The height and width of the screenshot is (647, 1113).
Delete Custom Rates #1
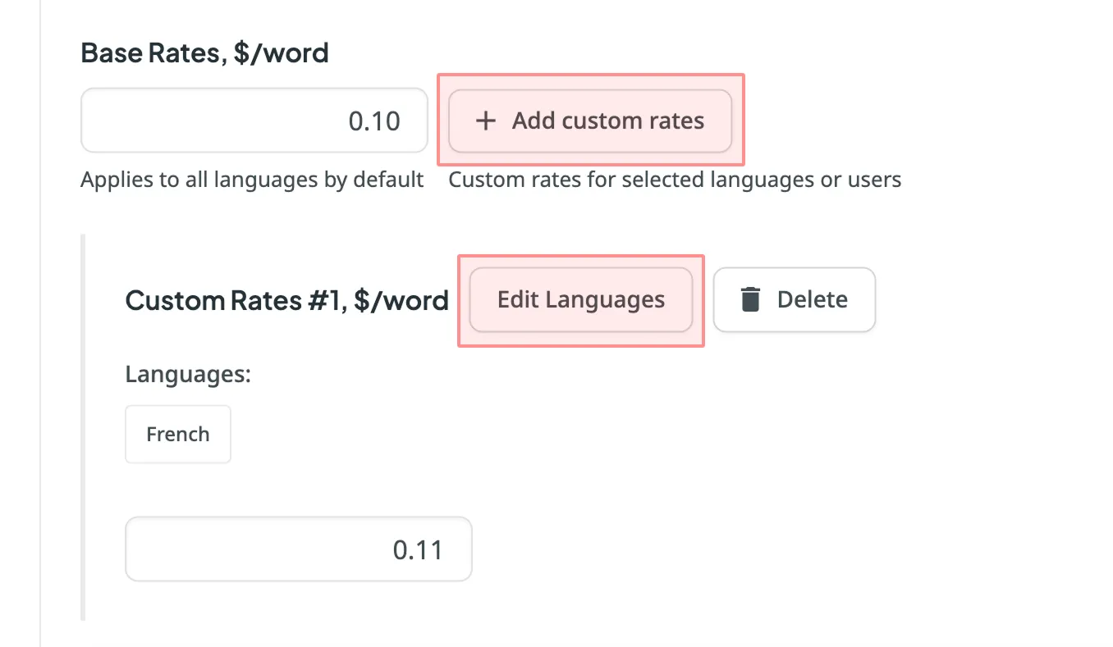click(794, 300)
